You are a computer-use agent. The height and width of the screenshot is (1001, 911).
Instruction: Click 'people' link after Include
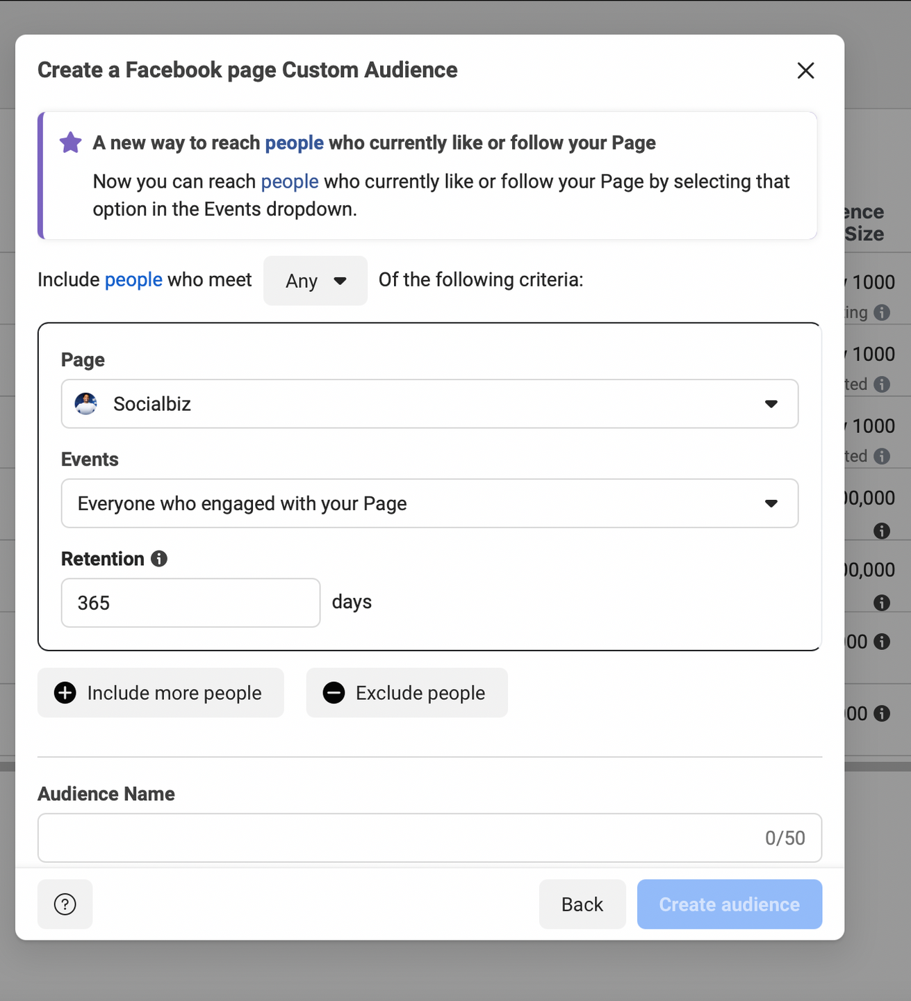(133, 279)
